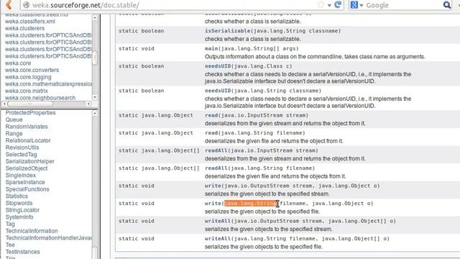Open Statistics class link
The image size is (460, 259).
coord(17,196)
